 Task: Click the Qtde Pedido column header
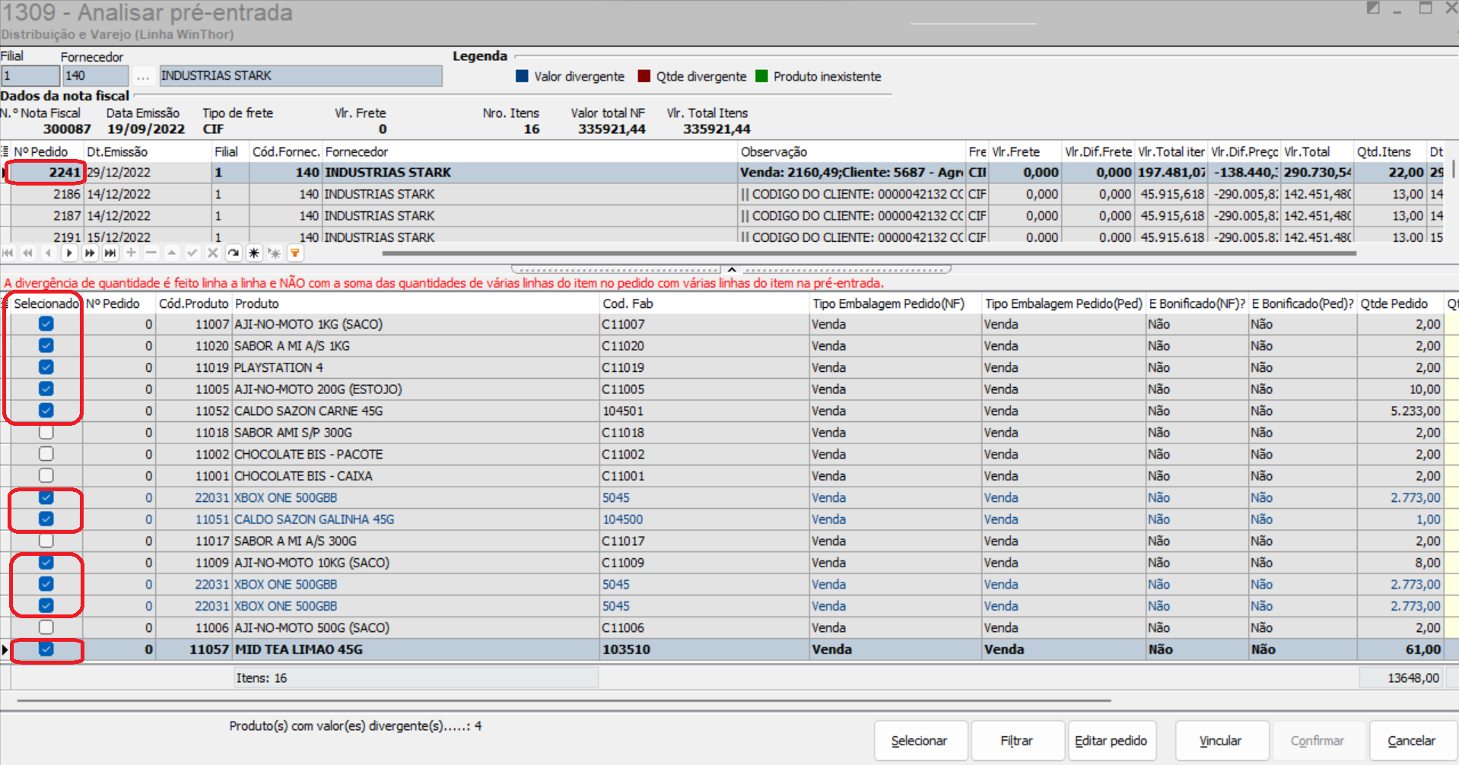point(1400,303)
